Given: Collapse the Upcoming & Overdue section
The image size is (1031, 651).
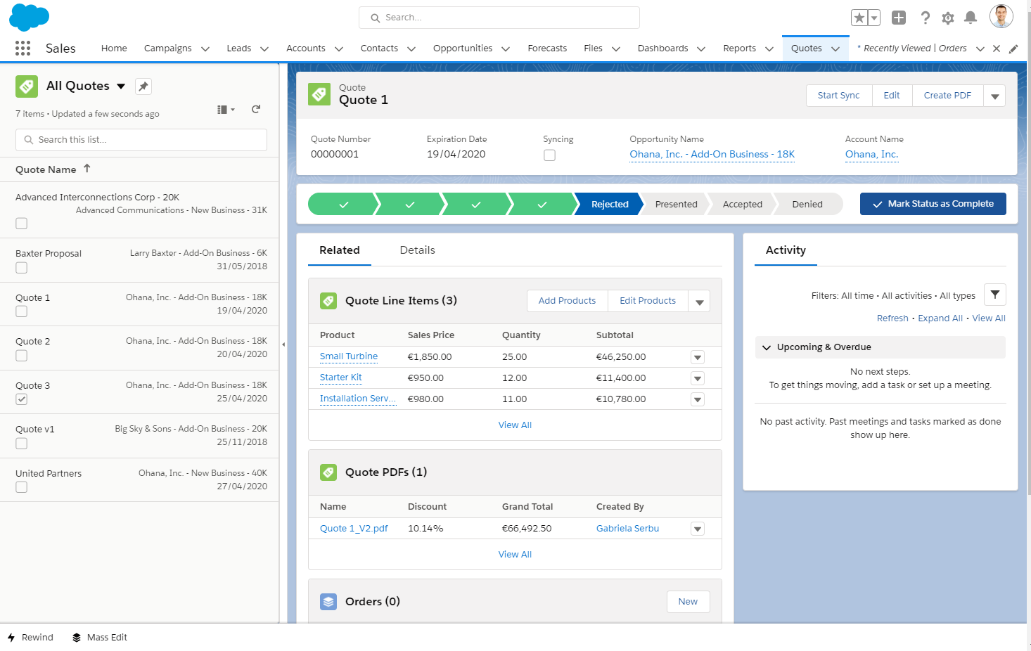Looking at the screenshot, I should (x=767, y=347).
